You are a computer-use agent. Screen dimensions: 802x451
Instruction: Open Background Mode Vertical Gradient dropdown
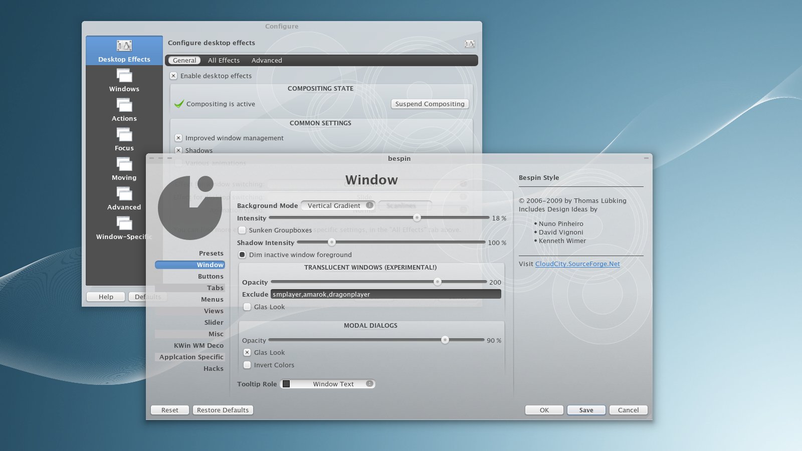338,205
